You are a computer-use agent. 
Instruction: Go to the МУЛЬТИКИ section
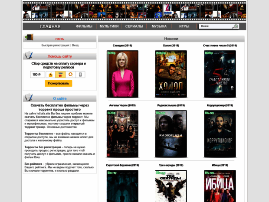[x=109, y=26]
